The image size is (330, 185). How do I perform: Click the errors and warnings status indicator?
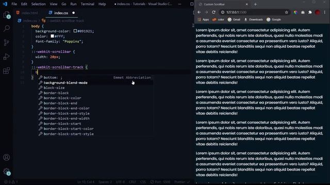[11, 182]
